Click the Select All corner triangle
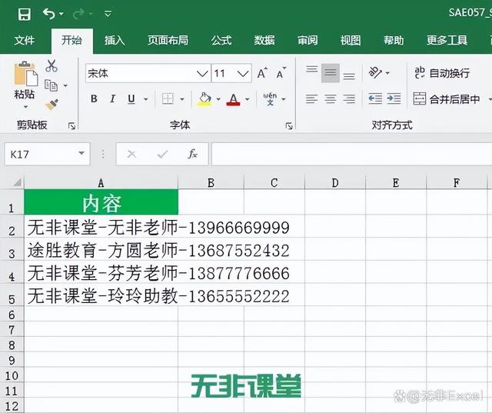 tap(16, 182)
